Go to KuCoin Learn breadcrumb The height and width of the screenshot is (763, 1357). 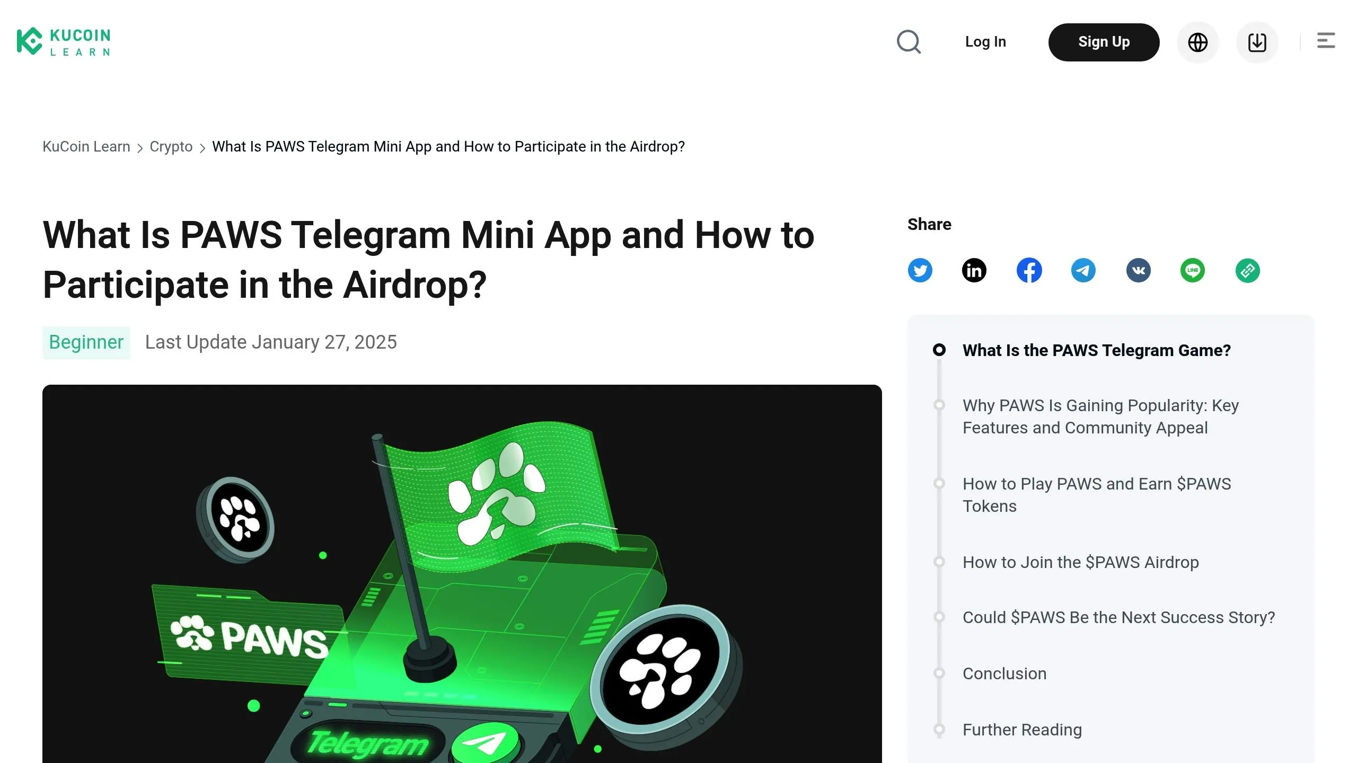pyautogui.click(x=86, y=147)
